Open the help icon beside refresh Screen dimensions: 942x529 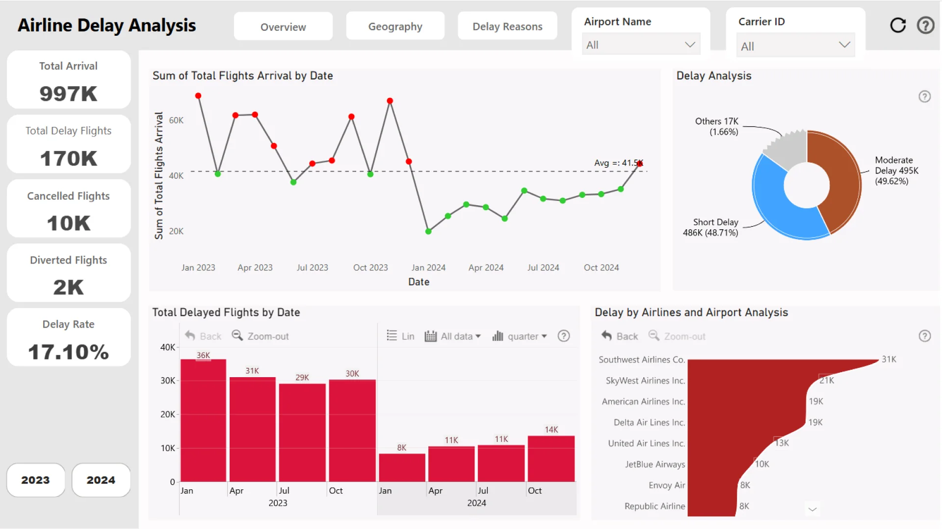pos(925,25)
